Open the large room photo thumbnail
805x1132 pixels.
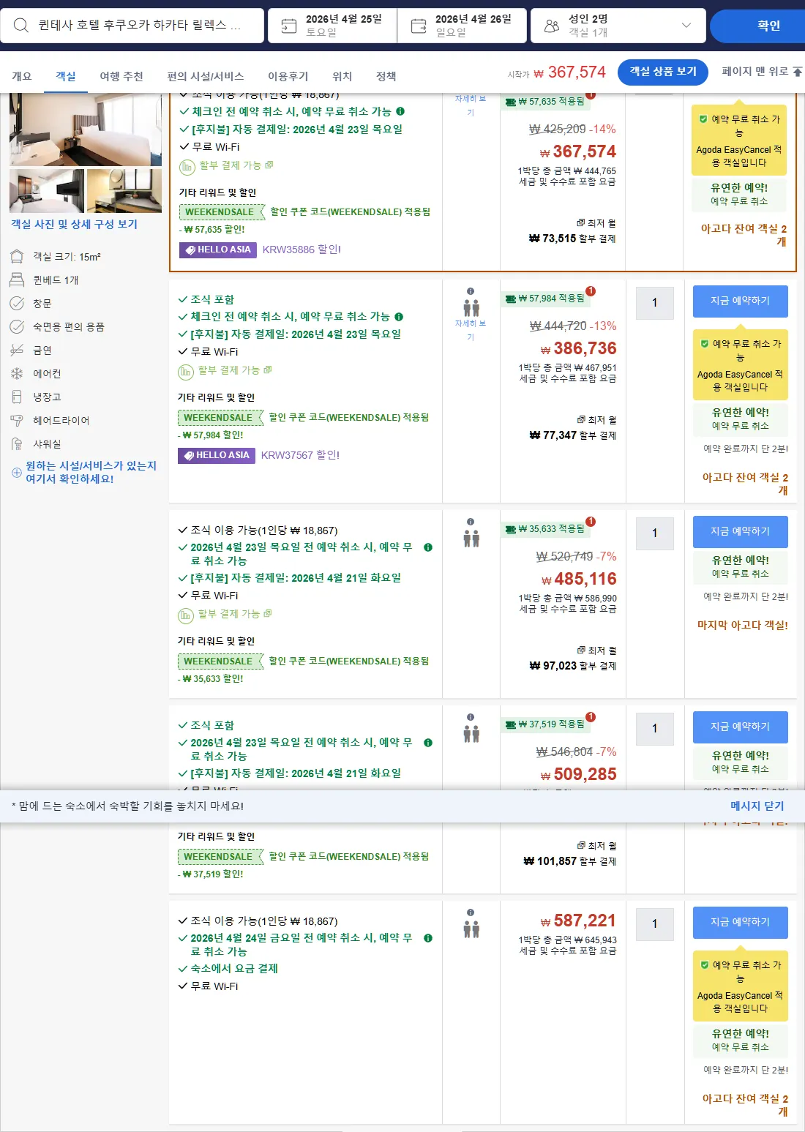[86, 130]
